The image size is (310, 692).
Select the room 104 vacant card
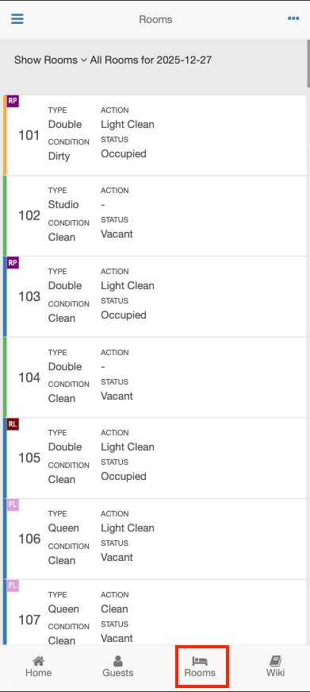click(155, 377)
